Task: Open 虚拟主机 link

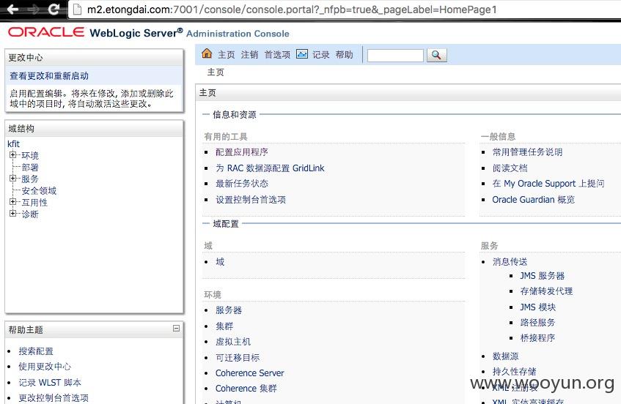Action: [x=233, y=342]
